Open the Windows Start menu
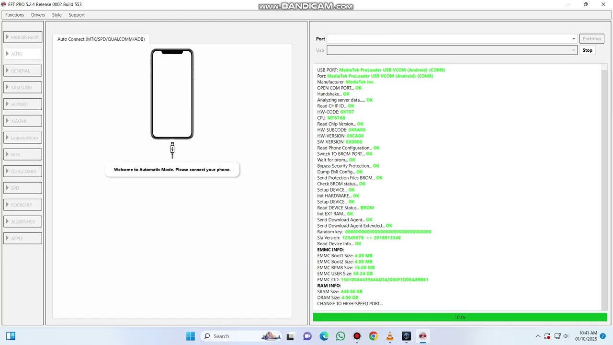The image size is (613, 345). coord(190,336)
